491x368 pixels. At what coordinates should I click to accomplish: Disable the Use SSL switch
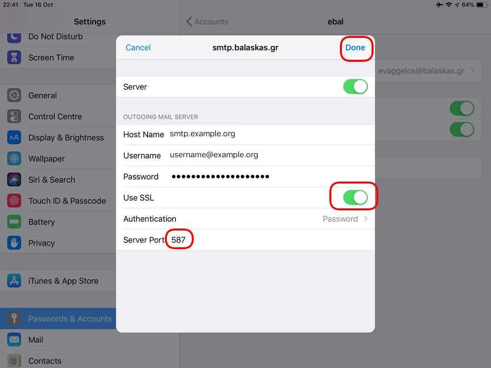tap(355, 197)
